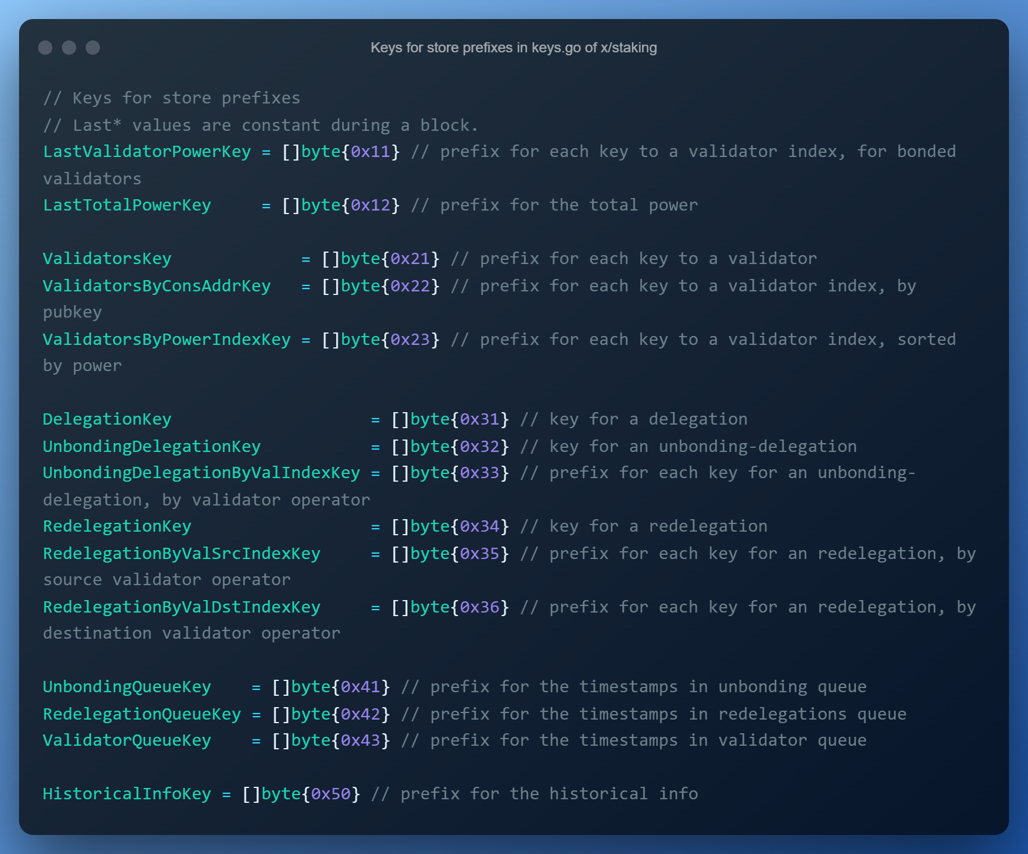Screen dimensions: 1028x854
Task: Click the HistoricalInfoKey identifier
Action: coord(127,794)
